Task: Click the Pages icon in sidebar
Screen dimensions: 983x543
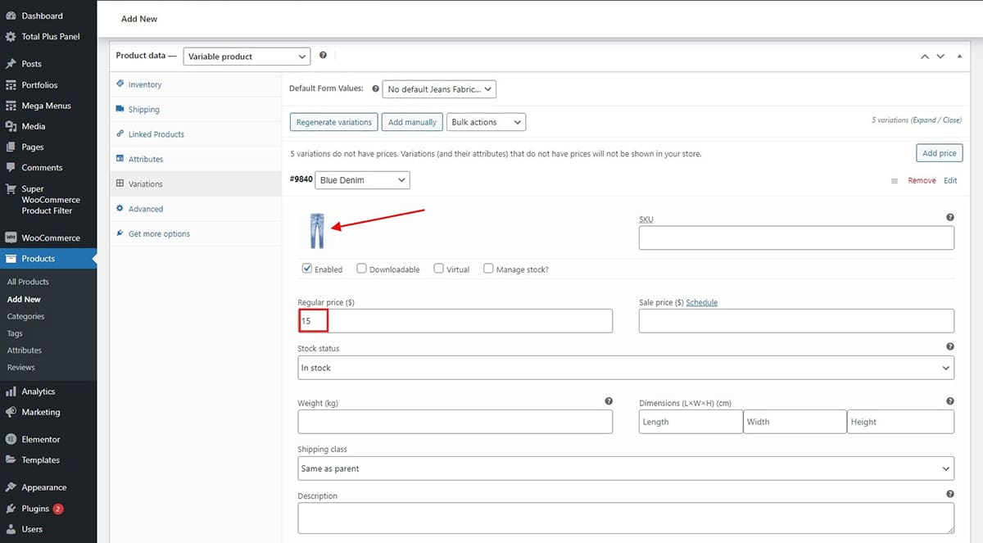Action: click(x=11, y=147)
